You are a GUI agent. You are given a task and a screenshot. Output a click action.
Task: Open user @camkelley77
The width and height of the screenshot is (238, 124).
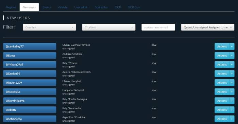coord(30,46)
